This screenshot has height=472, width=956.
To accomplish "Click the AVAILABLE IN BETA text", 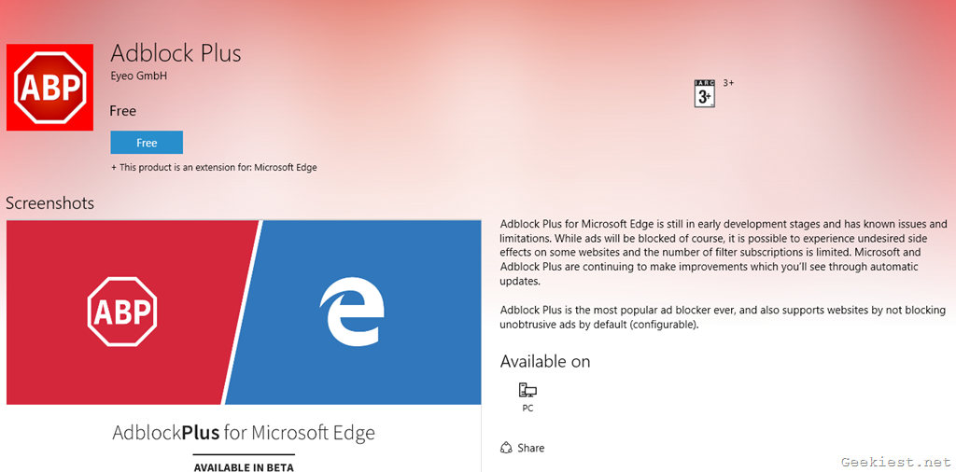I will click(243, 466).
